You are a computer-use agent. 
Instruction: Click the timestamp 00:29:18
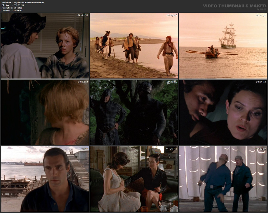pyautogui.click(x=261, y=82)
